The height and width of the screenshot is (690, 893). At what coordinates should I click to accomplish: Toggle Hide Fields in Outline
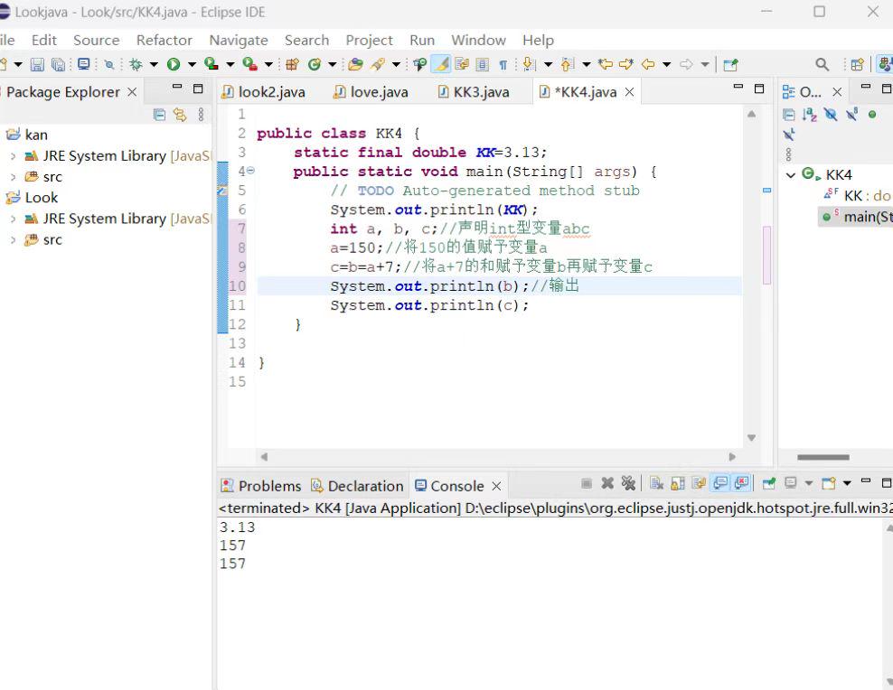coord(831,115)
